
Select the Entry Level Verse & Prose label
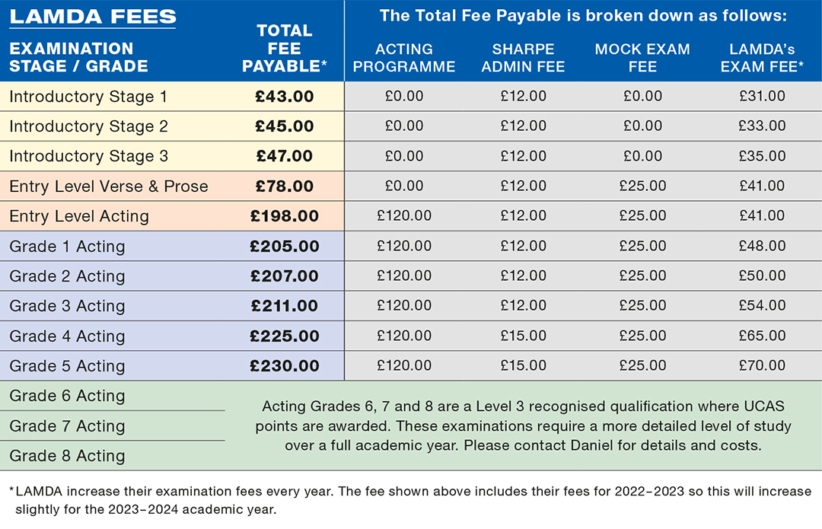(109, 186)
